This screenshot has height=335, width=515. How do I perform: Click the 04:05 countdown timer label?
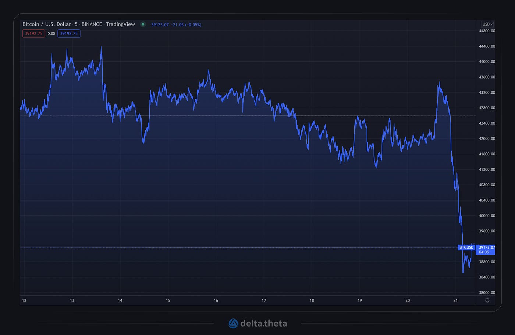(x=484, y=252)
